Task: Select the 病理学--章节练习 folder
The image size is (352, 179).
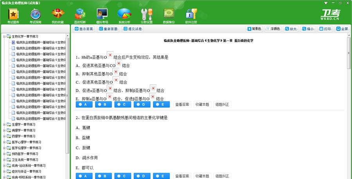Action: [x=23, y=130]
